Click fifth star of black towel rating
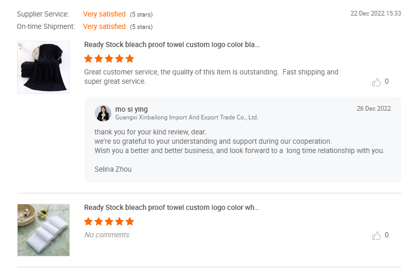Image resolution: width=418 pixels, height=273 pixels. [x=129, y=59]
